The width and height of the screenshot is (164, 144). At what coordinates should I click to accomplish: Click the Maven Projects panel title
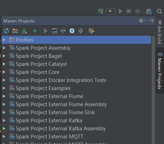pos(19,21)
